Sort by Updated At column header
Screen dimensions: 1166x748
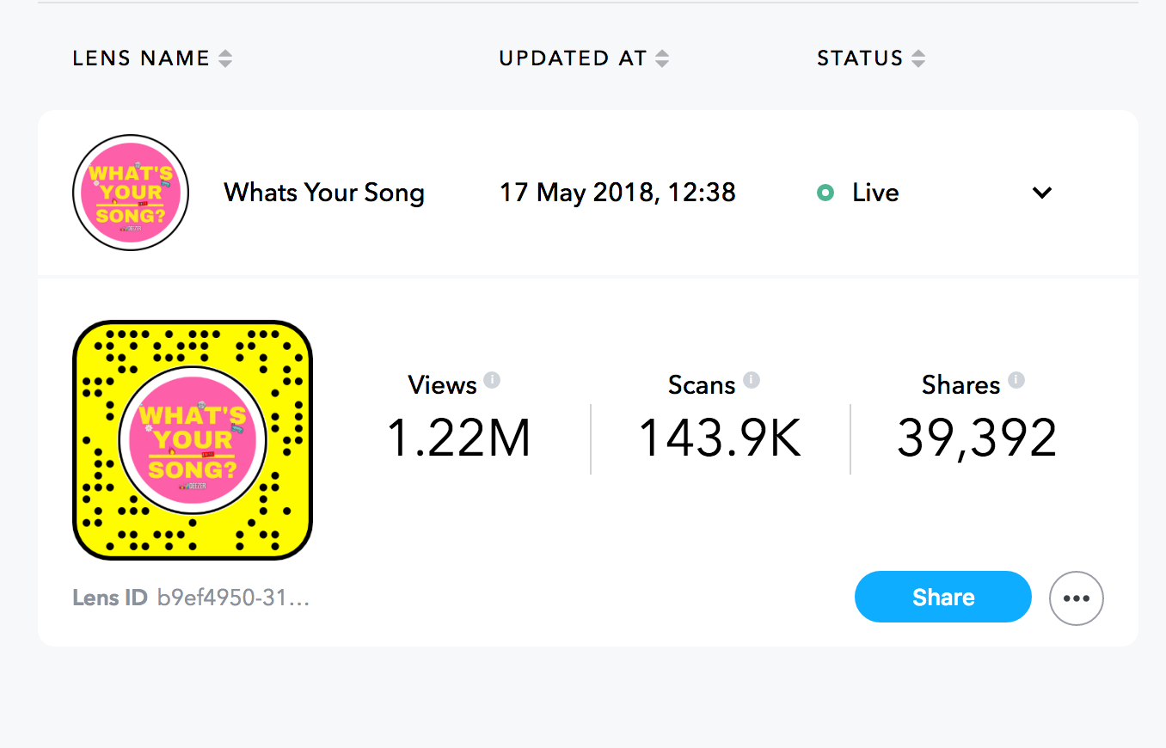[573, 58]
